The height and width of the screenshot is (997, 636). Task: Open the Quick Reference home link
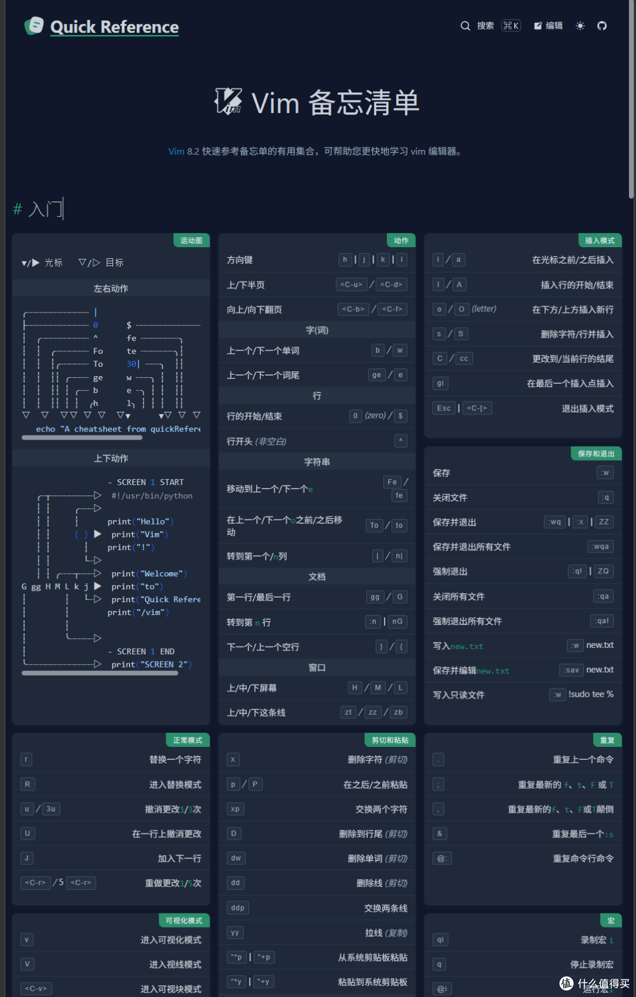coord(114,27)
